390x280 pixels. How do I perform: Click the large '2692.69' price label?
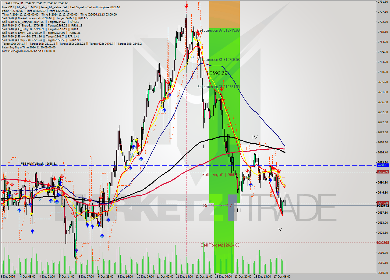tap(218, 73)
